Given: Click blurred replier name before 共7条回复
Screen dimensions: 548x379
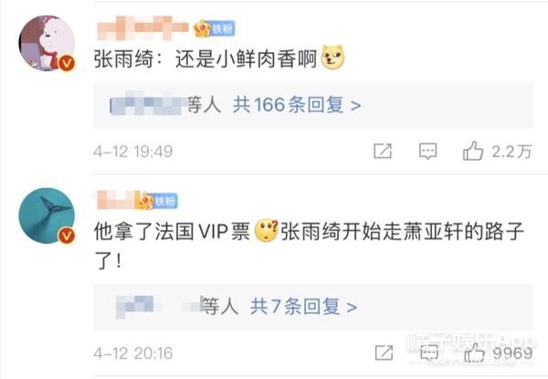Looking at the screenshot, I should point(159,306).
